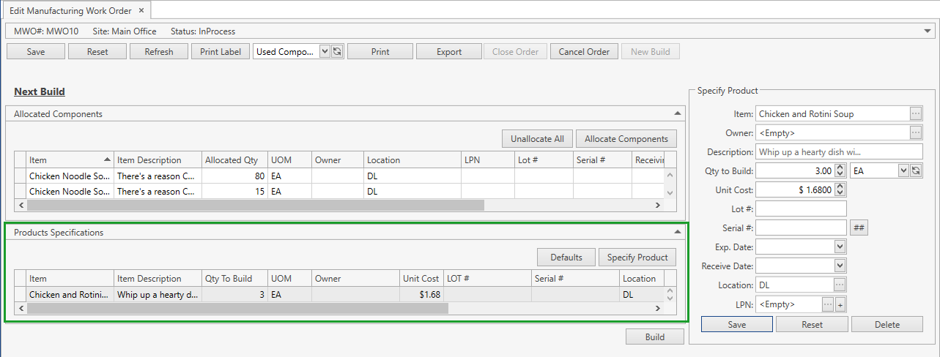Refresh the UOM list beside EA dropdown
This screenshot has height=357, width=940.
point(916,170)
